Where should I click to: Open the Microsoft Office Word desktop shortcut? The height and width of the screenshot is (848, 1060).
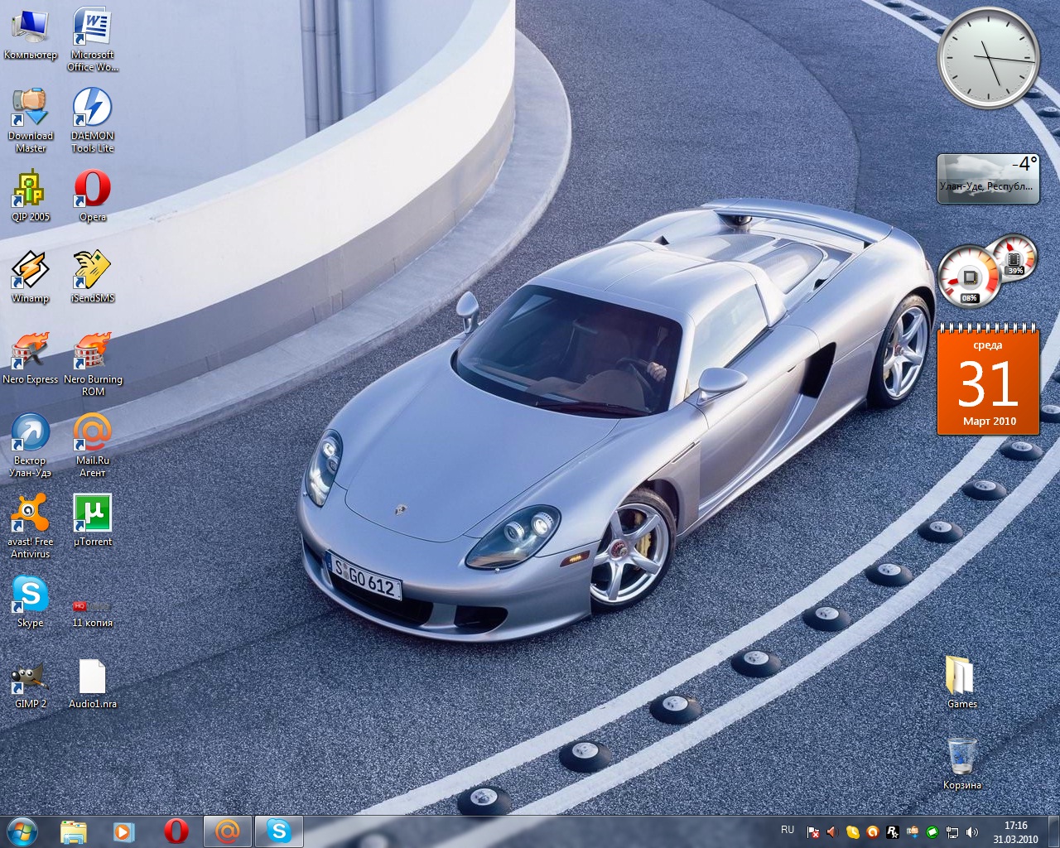pyautogui.click(x=92, y=28)
